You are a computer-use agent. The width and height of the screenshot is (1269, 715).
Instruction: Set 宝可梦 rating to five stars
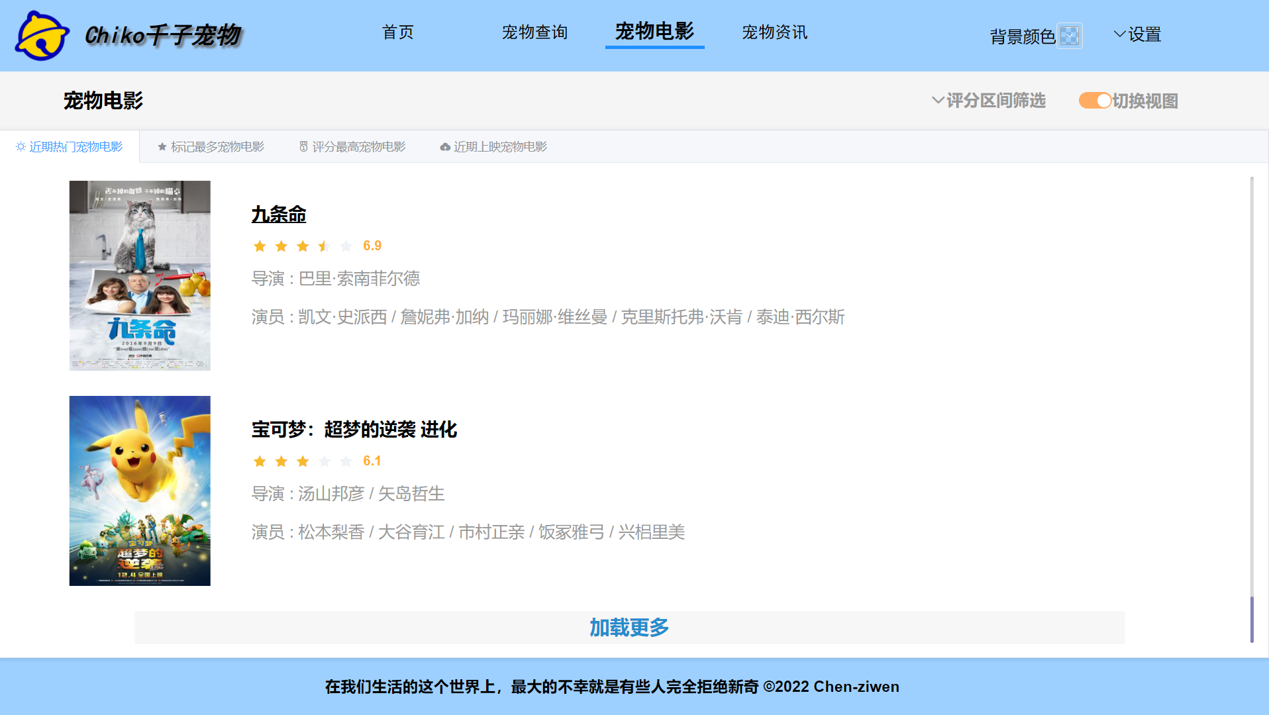point(346,461)
